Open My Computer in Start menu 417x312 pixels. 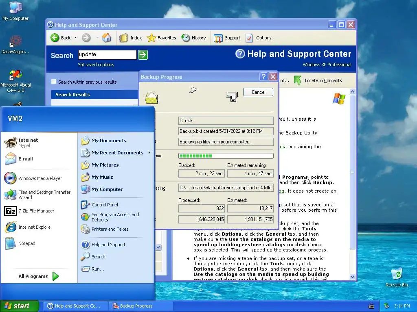pos(116,189)
